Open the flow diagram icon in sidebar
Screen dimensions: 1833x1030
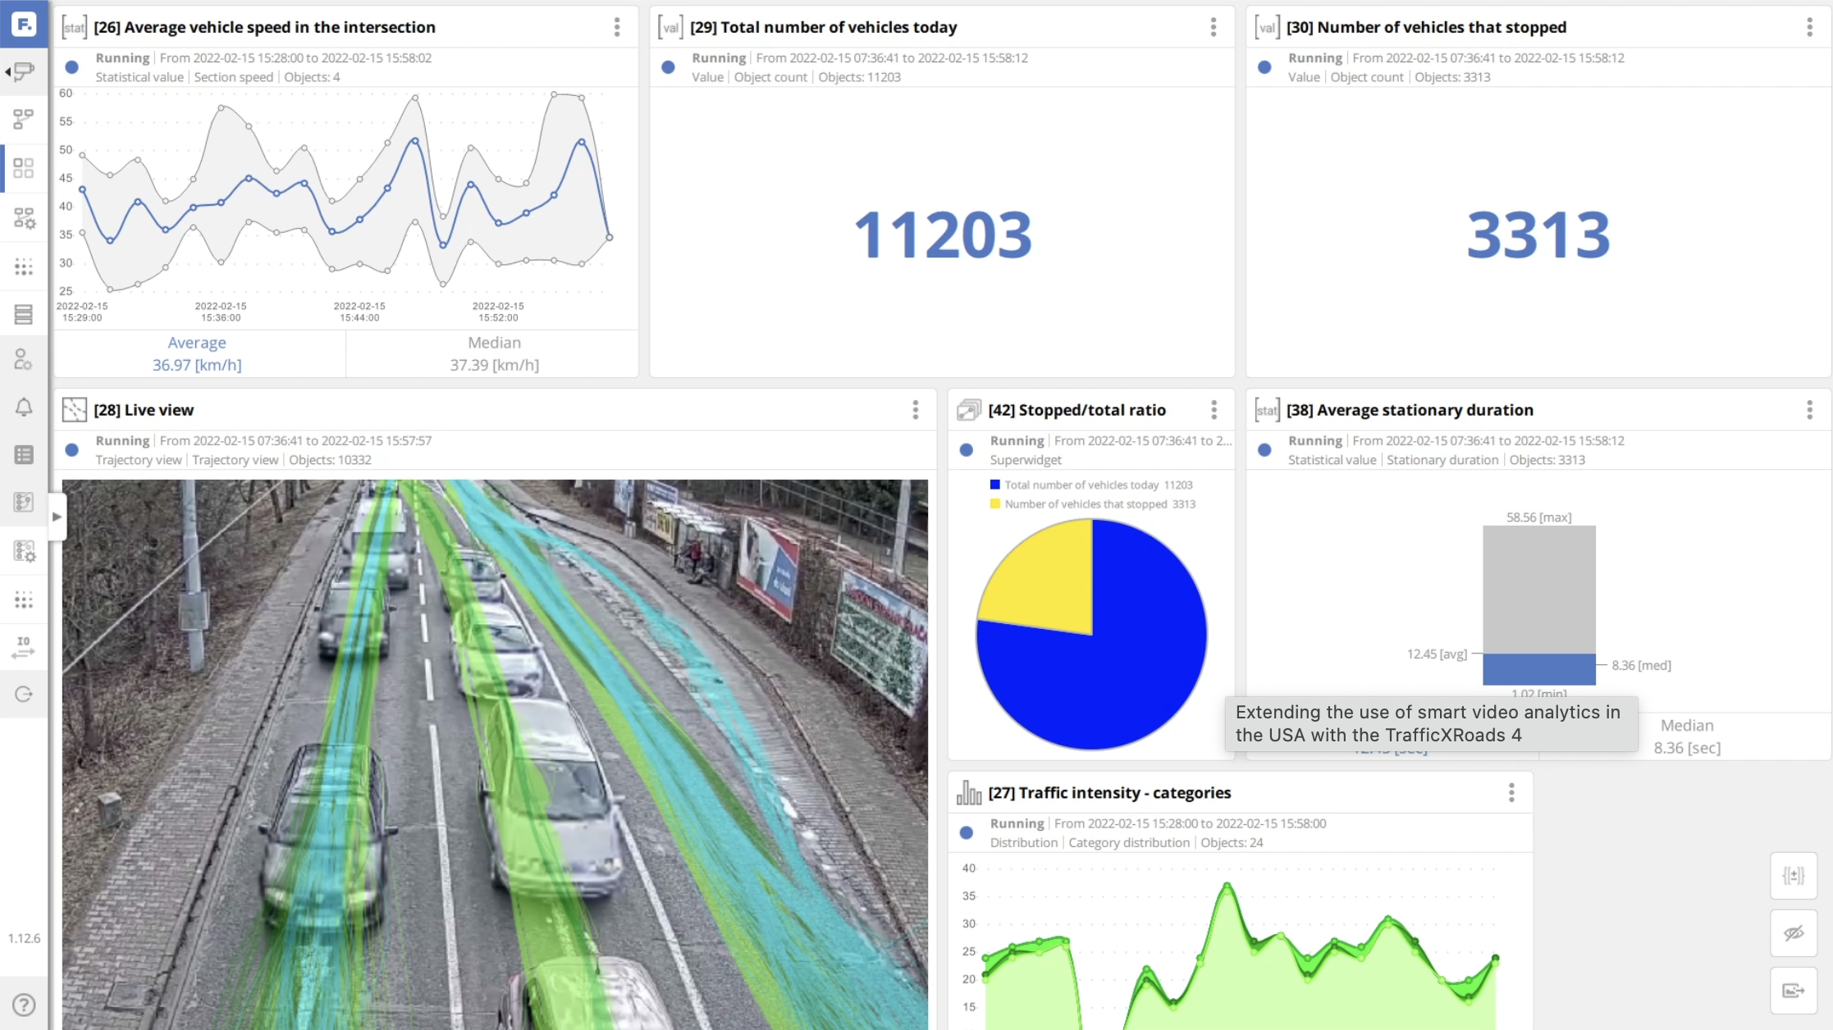24,119
